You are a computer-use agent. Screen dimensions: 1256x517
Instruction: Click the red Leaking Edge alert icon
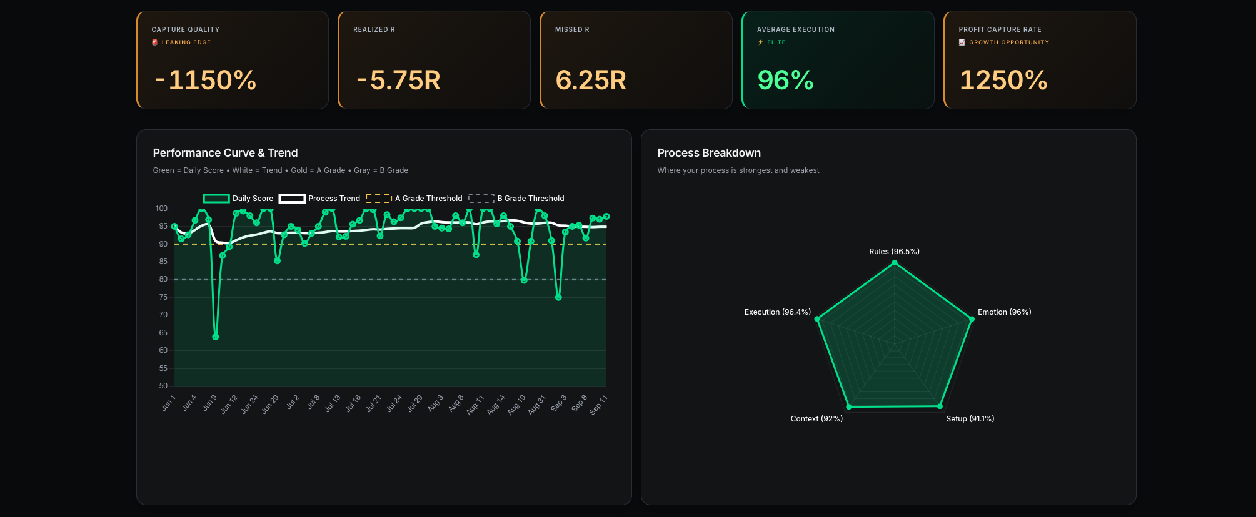(x=154, y=42)
